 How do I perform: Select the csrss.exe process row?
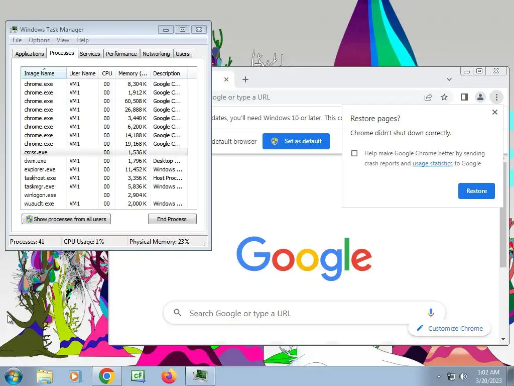pos(104,152)
